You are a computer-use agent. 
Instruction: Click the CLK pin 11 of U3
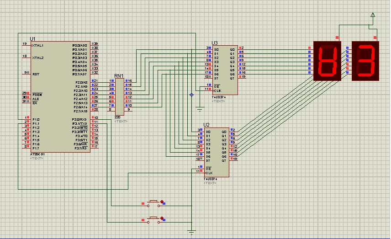coord(207,90)
